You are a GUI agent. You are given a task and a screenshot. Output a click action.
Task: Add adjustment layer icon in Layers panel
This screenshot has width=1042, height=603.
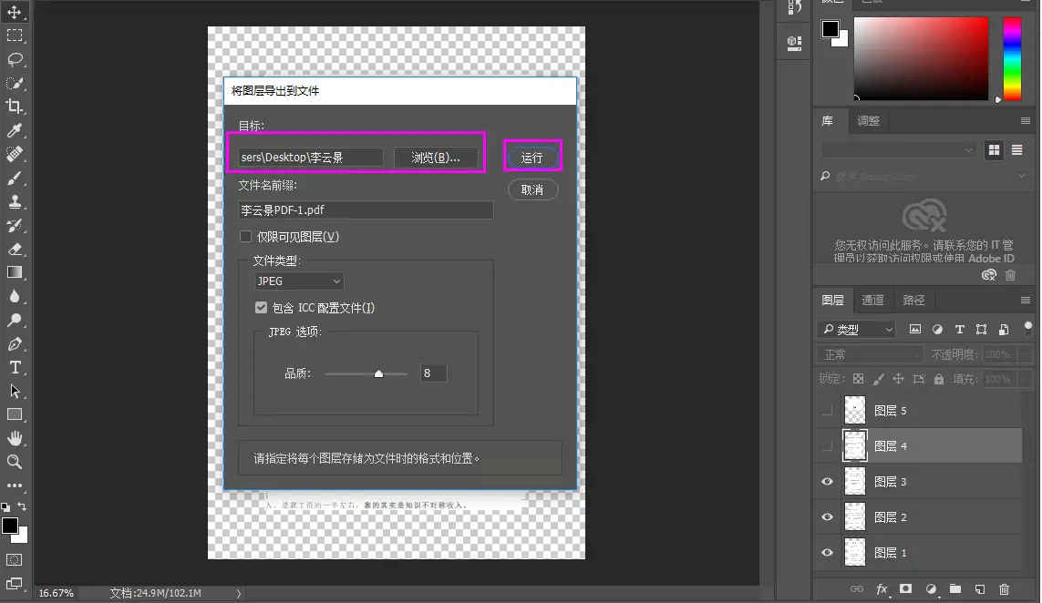click(931, 589)
